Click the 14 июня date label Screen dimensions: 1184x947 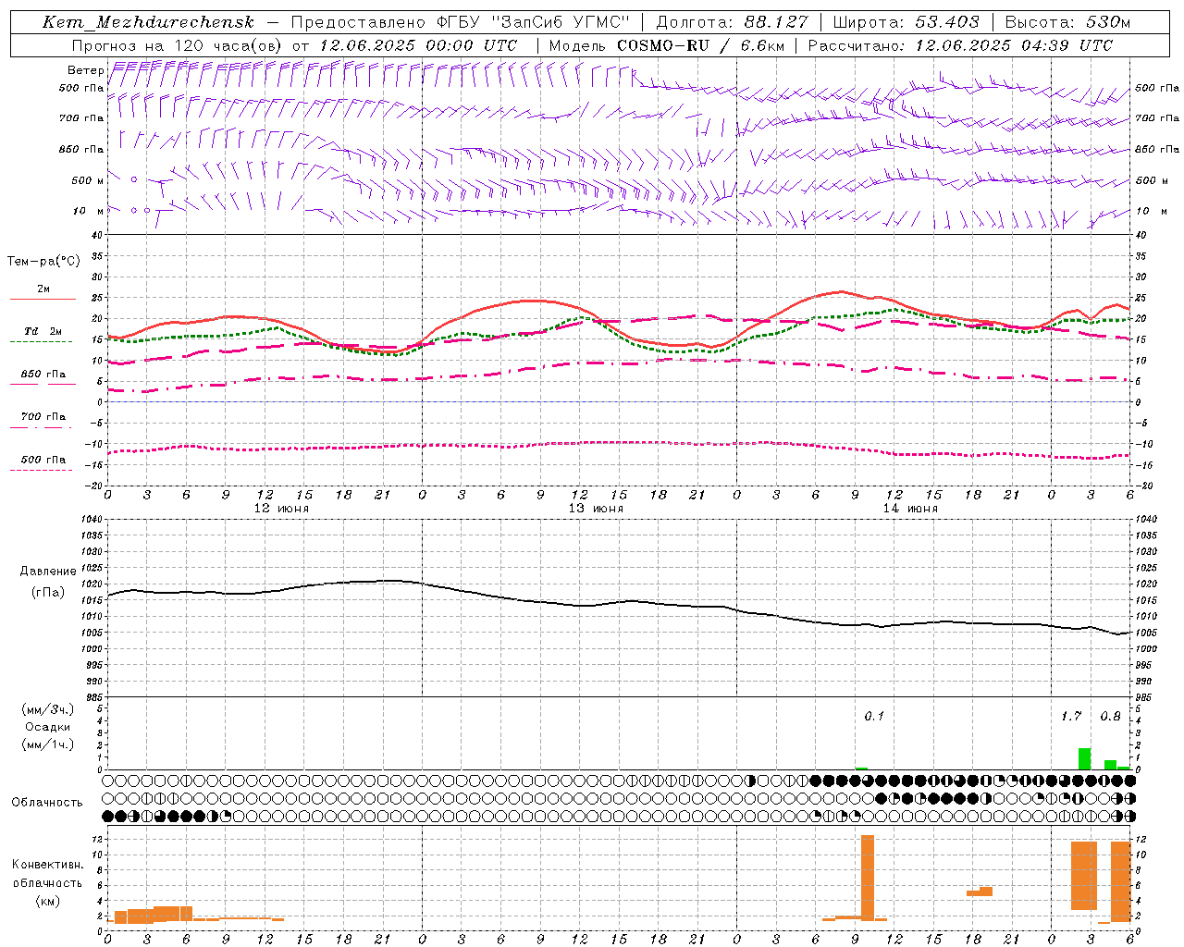click(x=910, y=509)
